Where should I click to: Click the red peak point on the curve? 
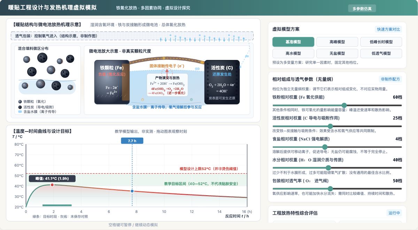tap(52, 185)
